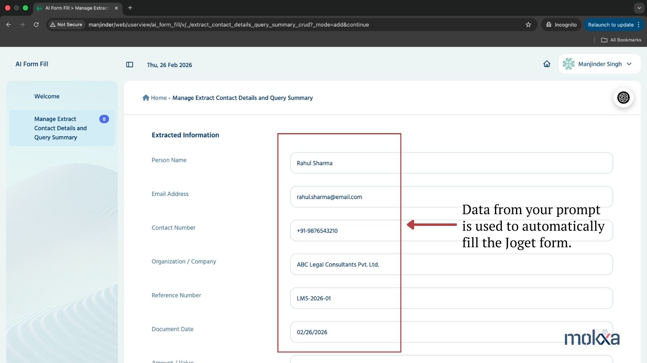
Task: Click the Reference Number field
Action: [x=451, y=298]
